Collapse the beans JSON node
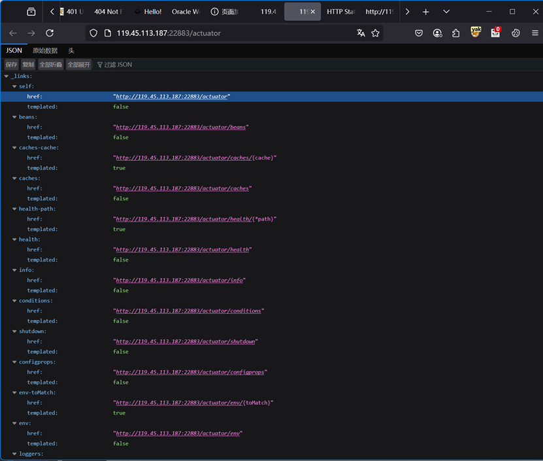Viewport: 543px width, 461px height. [14, 117]
